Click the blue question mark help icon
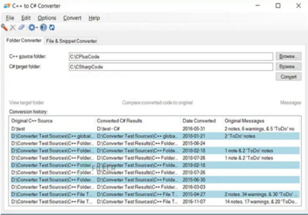308x215 pixels. [43, 28]
